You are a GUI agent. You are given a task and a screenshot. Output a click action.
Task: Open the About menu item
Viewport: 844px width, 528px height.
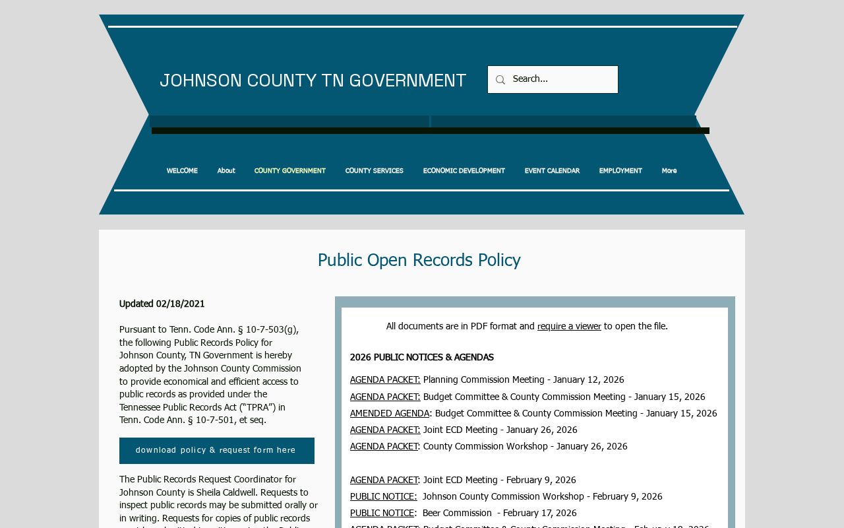tap(226, 171)
